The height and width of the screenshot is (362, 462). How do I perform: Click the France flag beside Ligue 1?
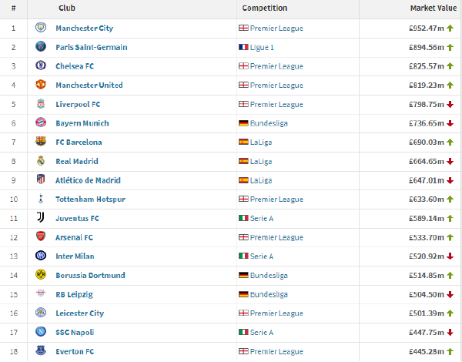243,47
